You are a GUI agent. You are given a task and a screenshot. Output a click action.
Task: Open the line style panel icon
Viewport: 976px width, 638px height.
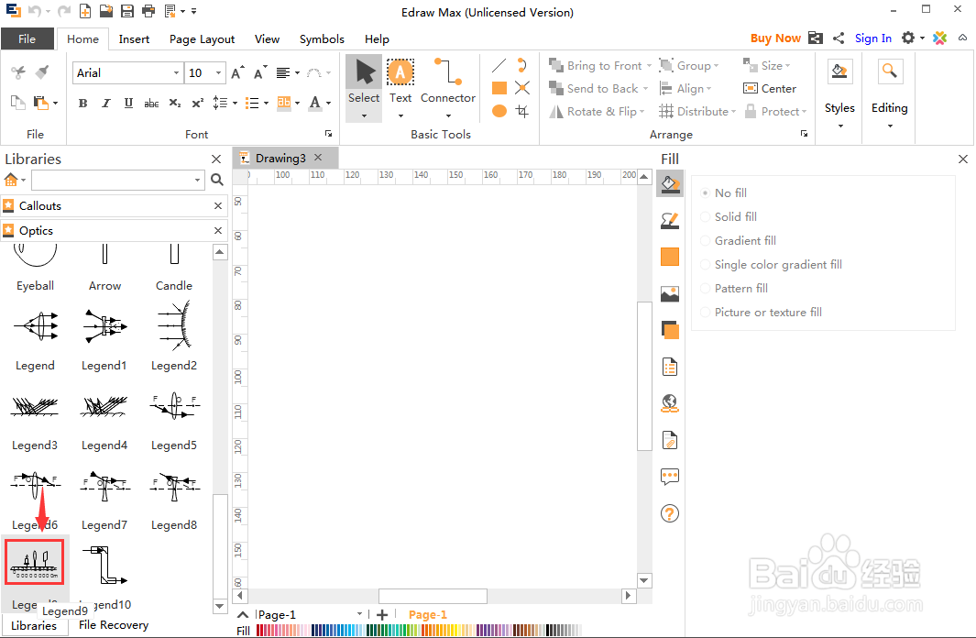[x=670, y=220]
